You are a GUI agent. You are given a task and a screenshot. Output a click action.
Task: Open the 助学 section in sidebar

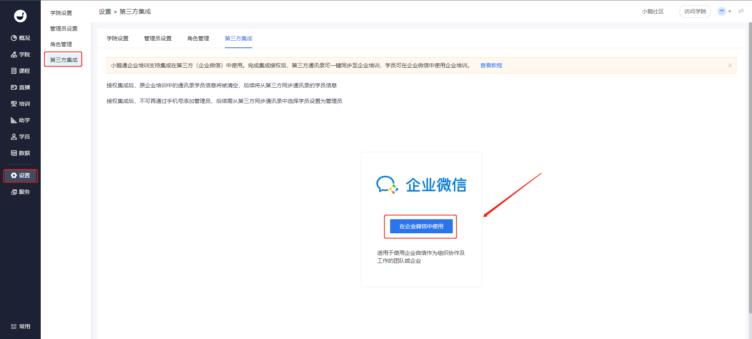point(20,120)
